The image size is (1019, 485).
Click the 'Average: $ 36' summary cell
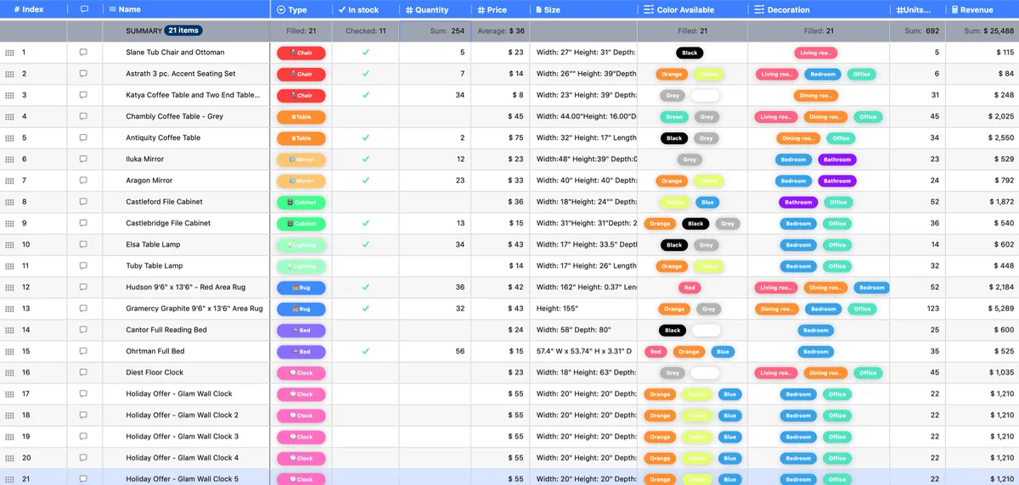click(x=500, y=31)
